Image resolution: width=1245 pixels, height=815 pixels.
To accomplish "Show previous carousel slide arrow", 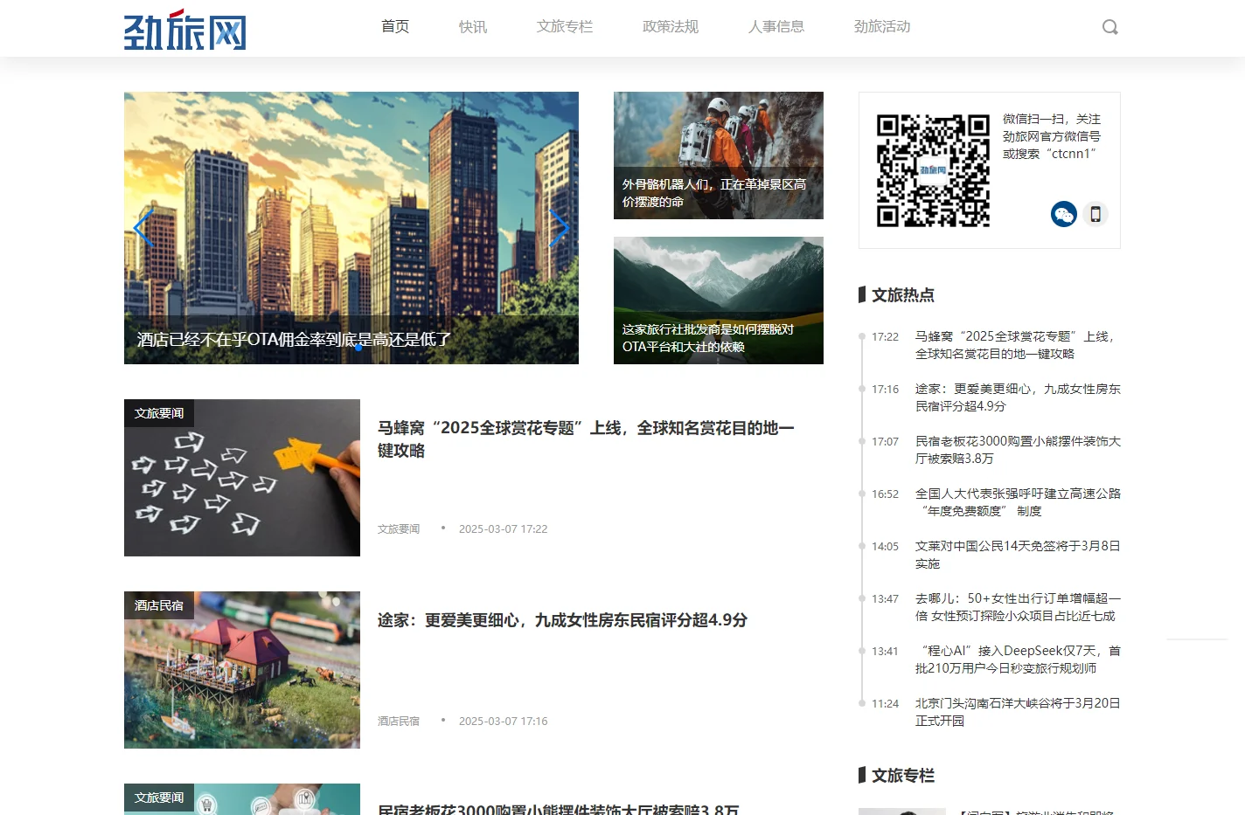I will click(x=143, y=228).
